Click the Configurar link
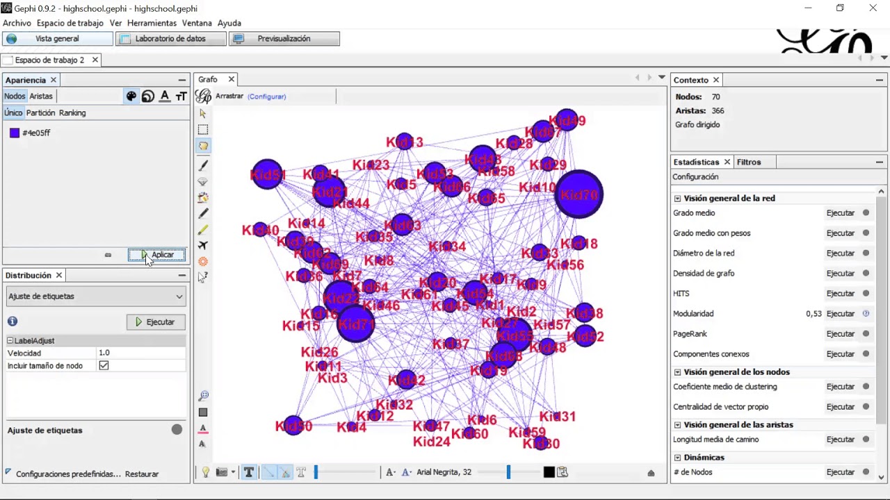This screenshot has height=500, width=890. (x=266, y=97)
